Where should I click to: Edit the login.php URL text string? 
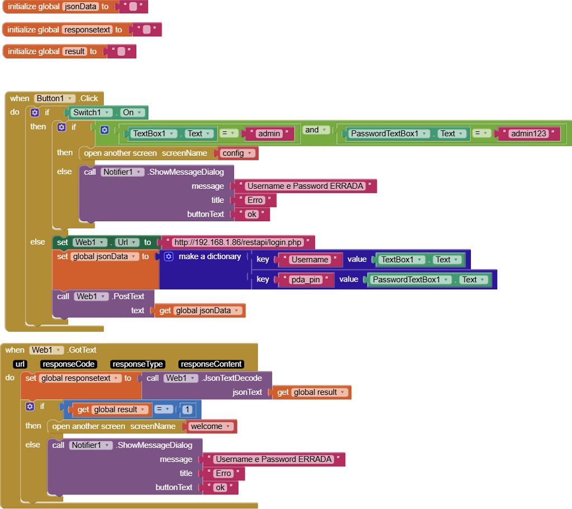[x=237, y=242]
